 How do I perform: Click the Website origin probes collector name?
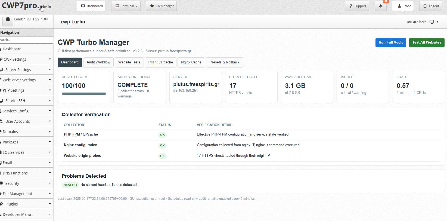tap(82, 156)
